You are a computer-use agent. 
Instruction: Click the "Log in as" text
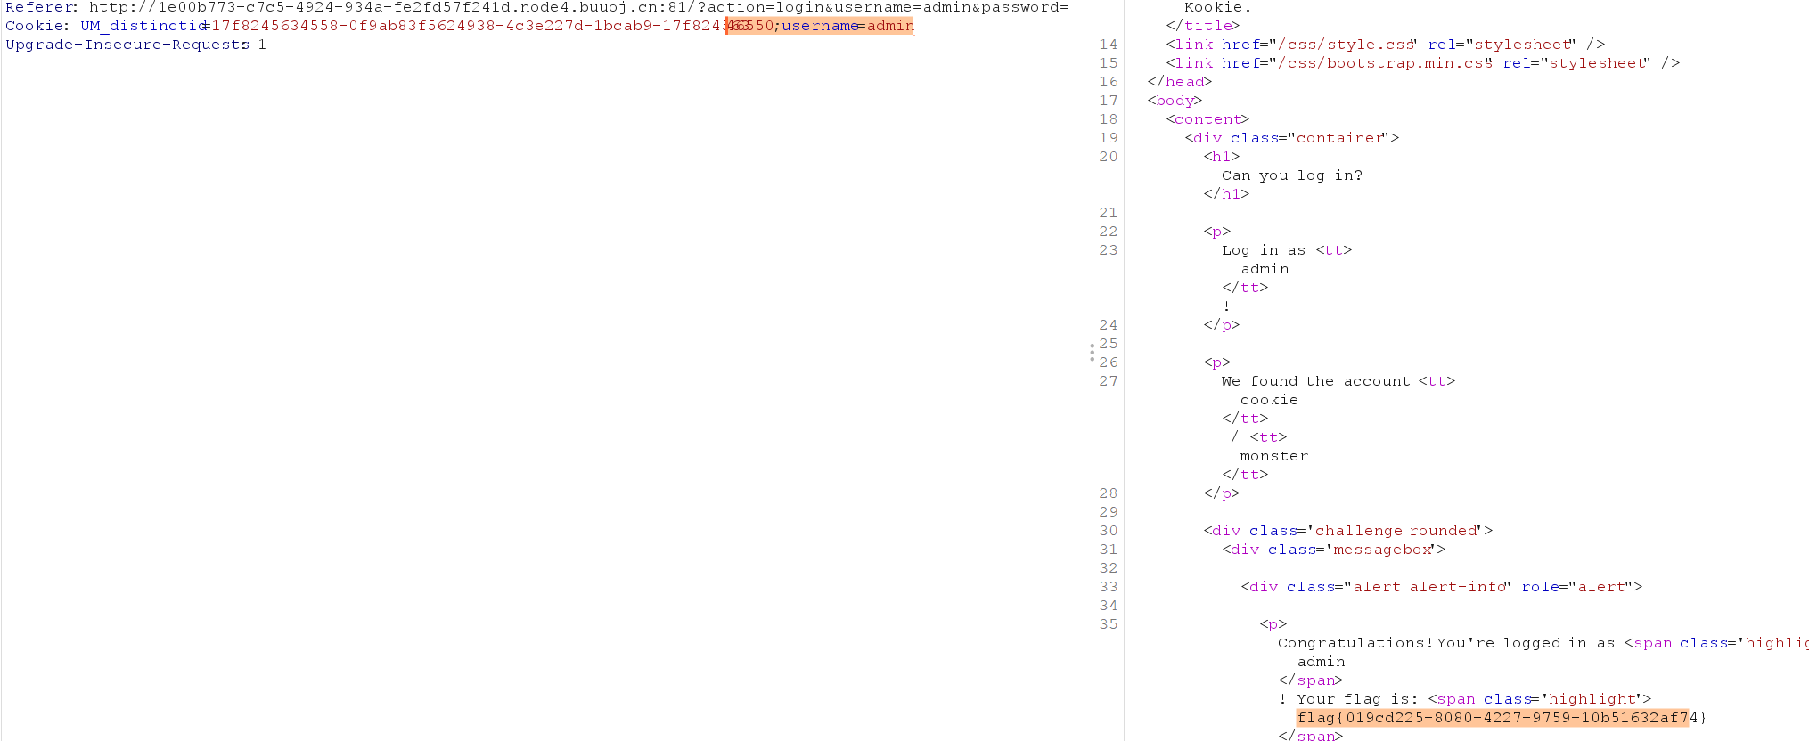coord(1263,250)
